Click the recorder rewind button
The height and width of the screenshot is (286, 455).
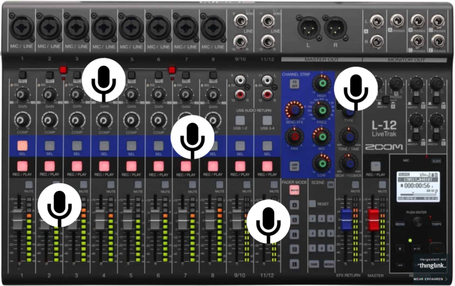point(399,265)
